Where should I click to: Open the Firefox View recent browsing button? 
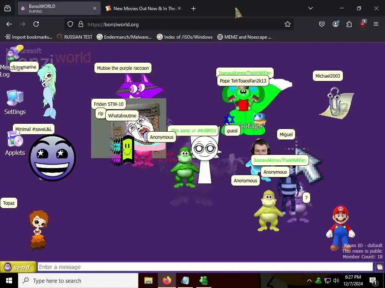[x=8, y=8]
